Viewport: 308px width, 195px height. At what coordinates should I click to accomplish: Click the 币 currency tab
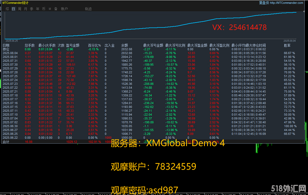click(x=44, y=9)
